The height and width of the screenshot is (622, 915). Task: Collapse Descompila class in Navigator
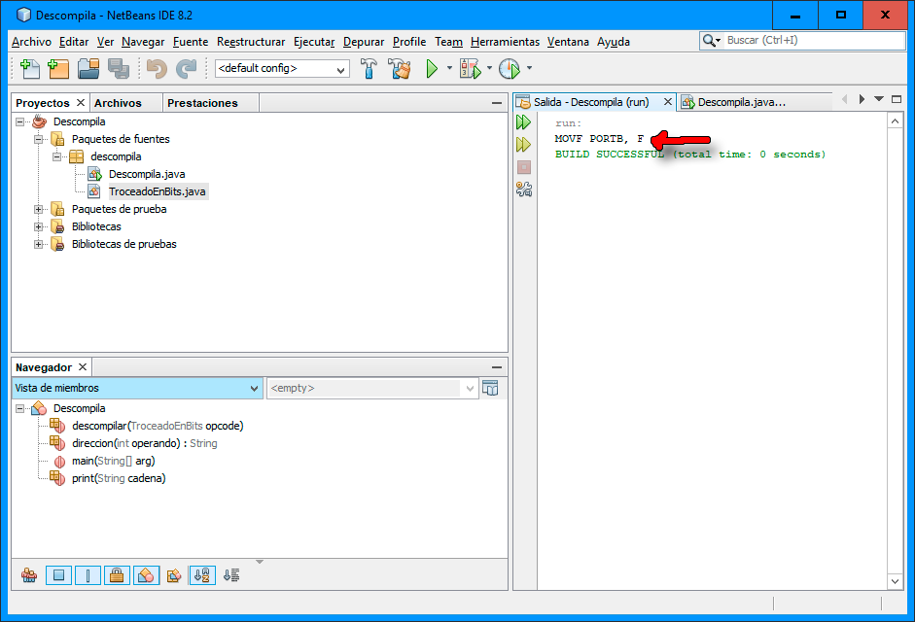click(x=19, y=408)
